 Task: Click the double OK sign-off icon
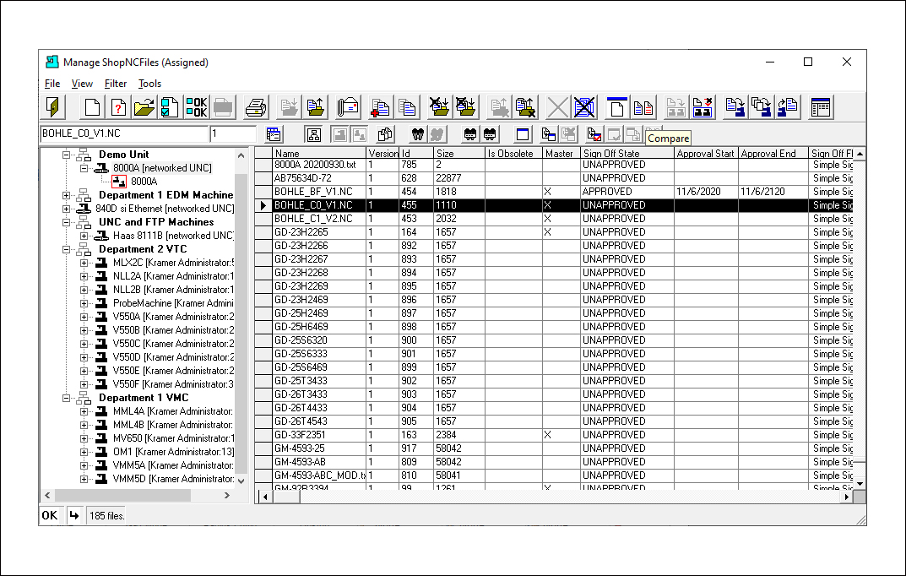tap(197, 107)
